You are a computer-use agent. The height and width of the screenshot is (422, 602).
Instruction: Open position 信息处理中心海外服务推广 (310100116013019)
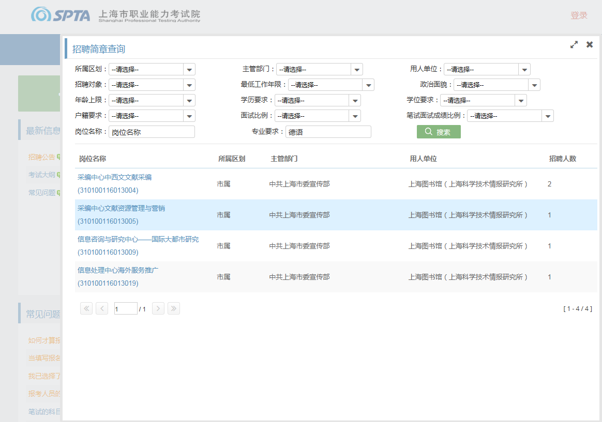(x=117, y=277)
